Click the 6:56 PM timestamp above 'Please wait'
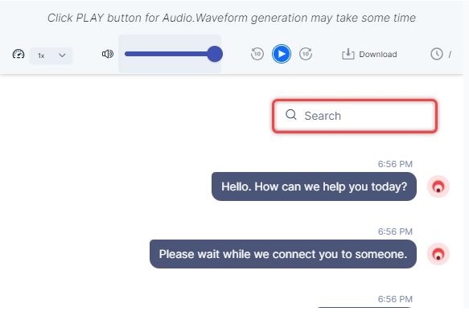The width and height of the screenshot is (469, 336). tap(395, 232)
